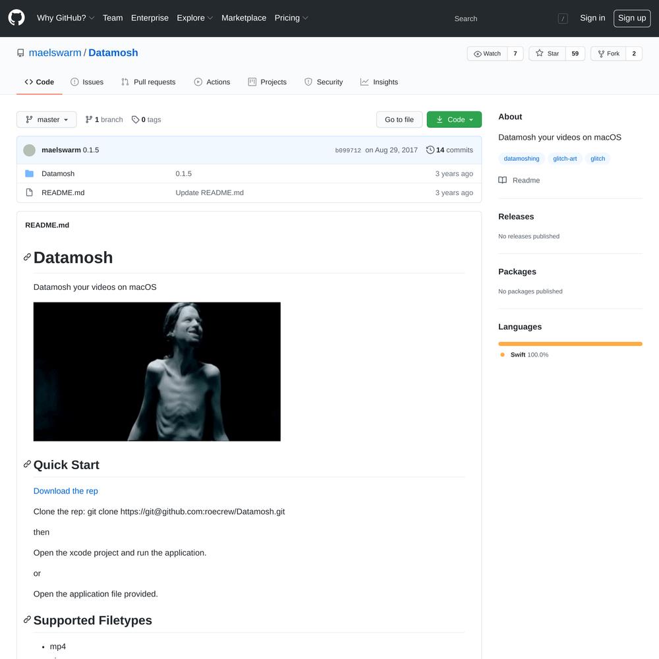Open the maelswarm owner profile link
Image resolution: width=659 pixels, height=659 pixels.
(55, 53)
